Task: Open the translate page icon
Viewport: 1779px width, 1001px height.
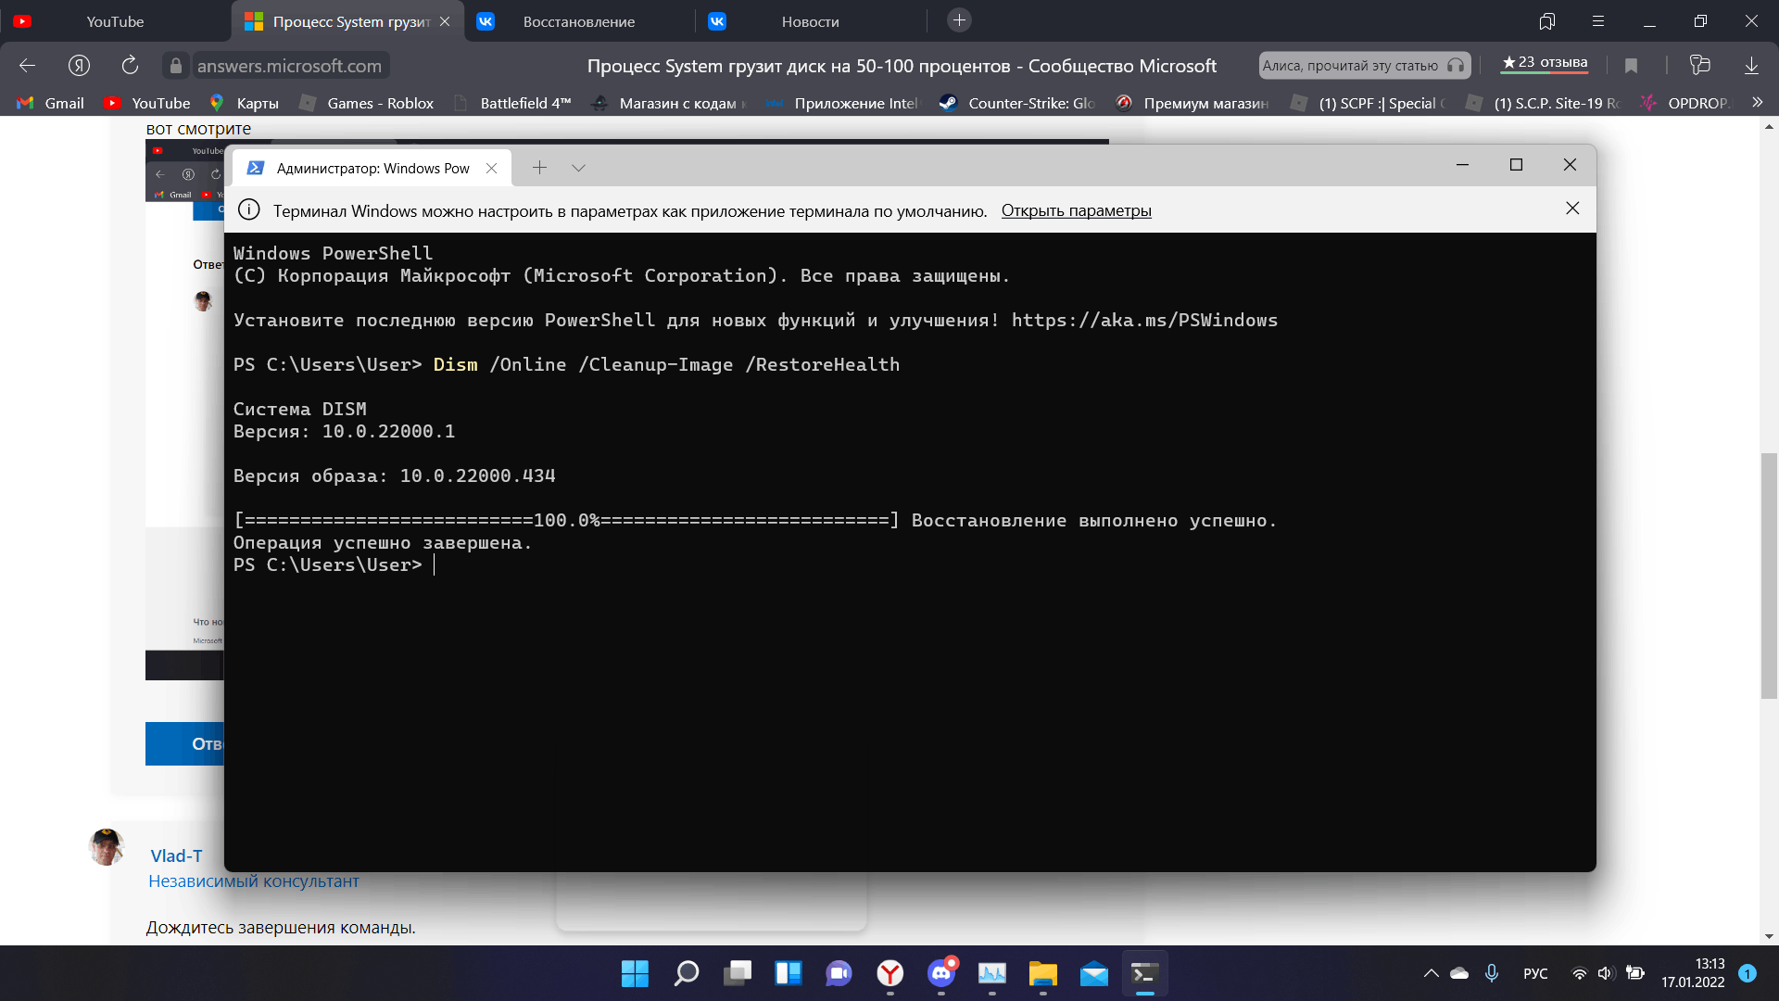Action: click(1699, 65)
